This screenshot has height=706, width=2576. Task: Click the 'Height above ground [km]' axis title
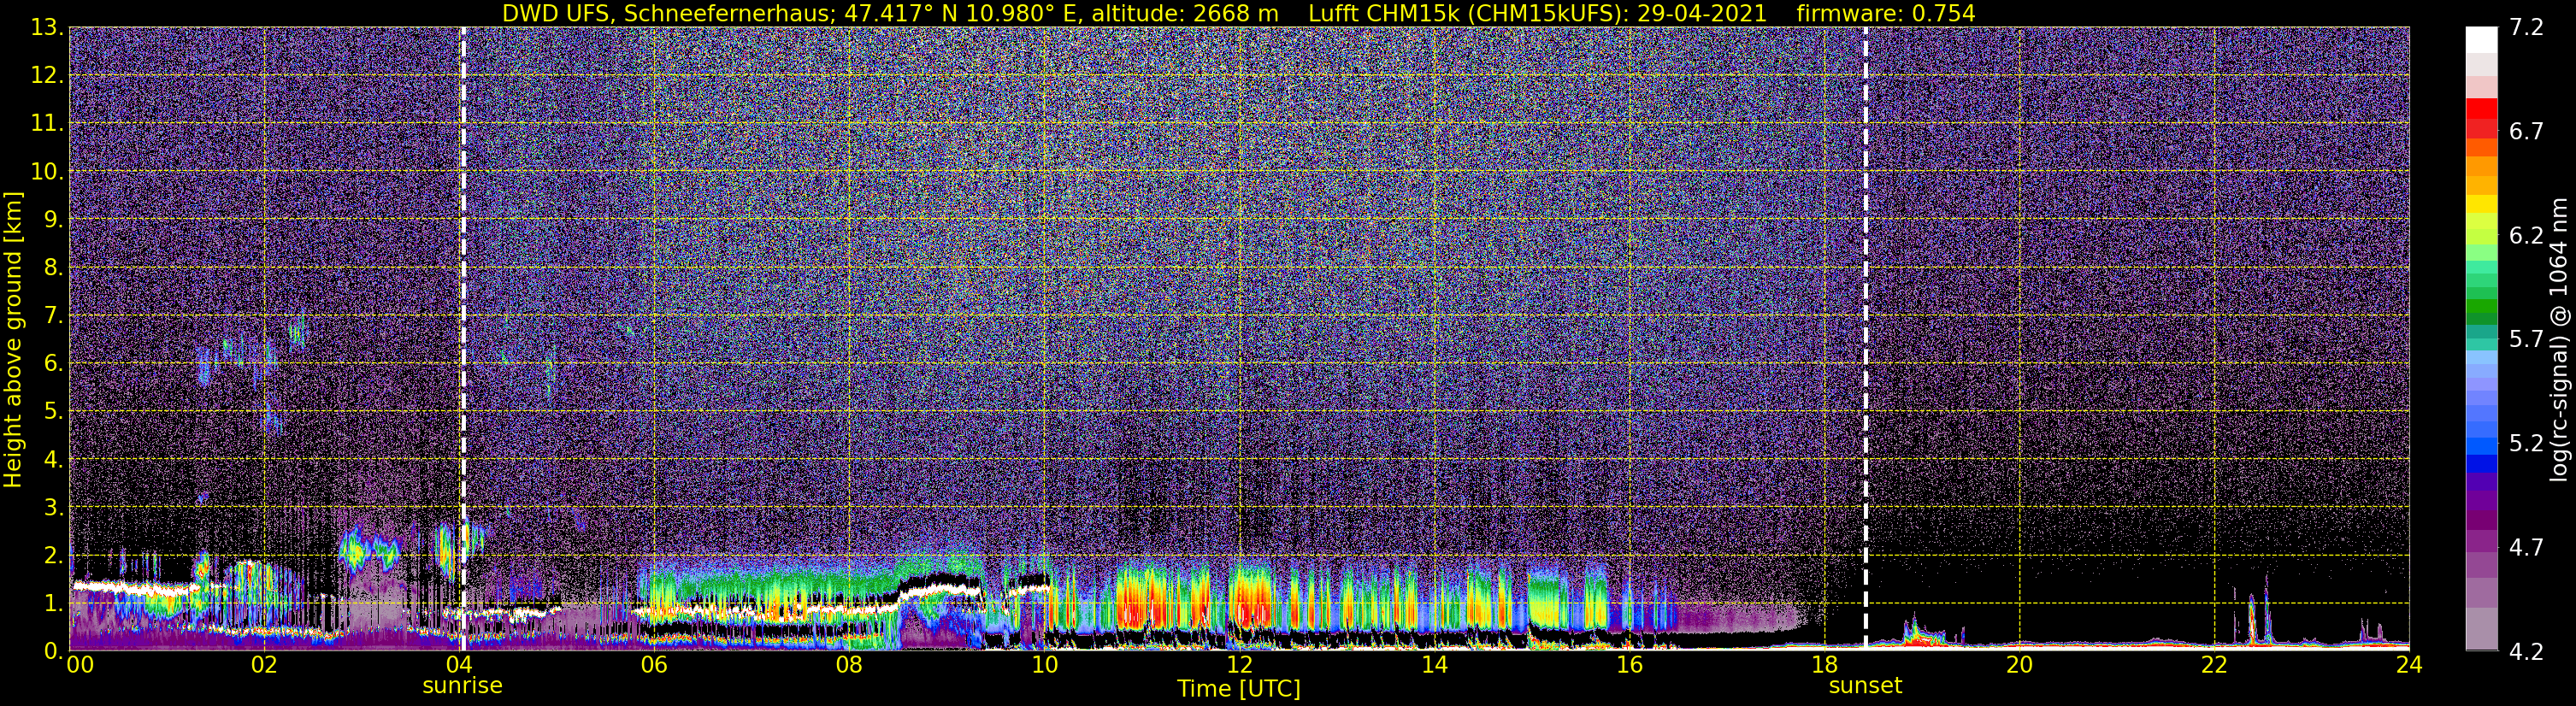point(13,339)
